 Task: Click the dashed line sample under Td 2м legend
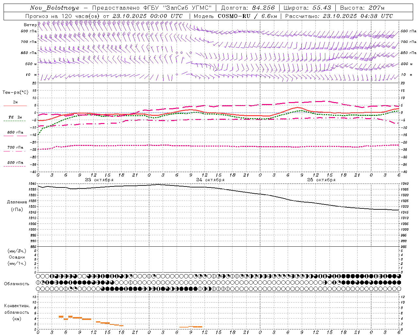(x=14, y=121)
